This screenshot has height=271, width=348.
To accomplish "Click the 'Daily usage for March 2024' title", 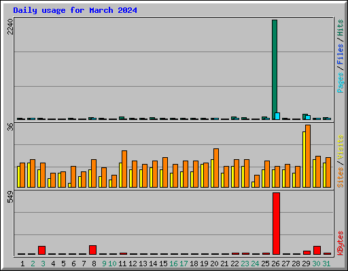I will coord(75,10).
